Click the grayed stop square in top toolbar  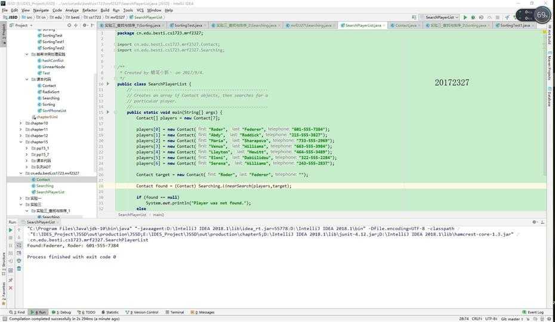pyautogui.click(x=497, y=17)
